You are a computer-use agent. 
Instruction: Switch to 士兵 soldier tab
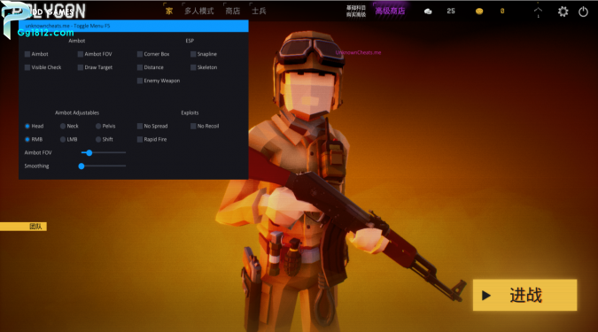click(259, 11)
